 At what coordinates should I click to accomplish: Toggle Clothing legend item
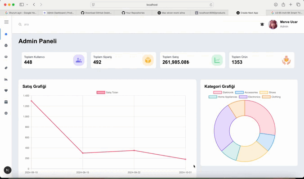pos(272,97)
